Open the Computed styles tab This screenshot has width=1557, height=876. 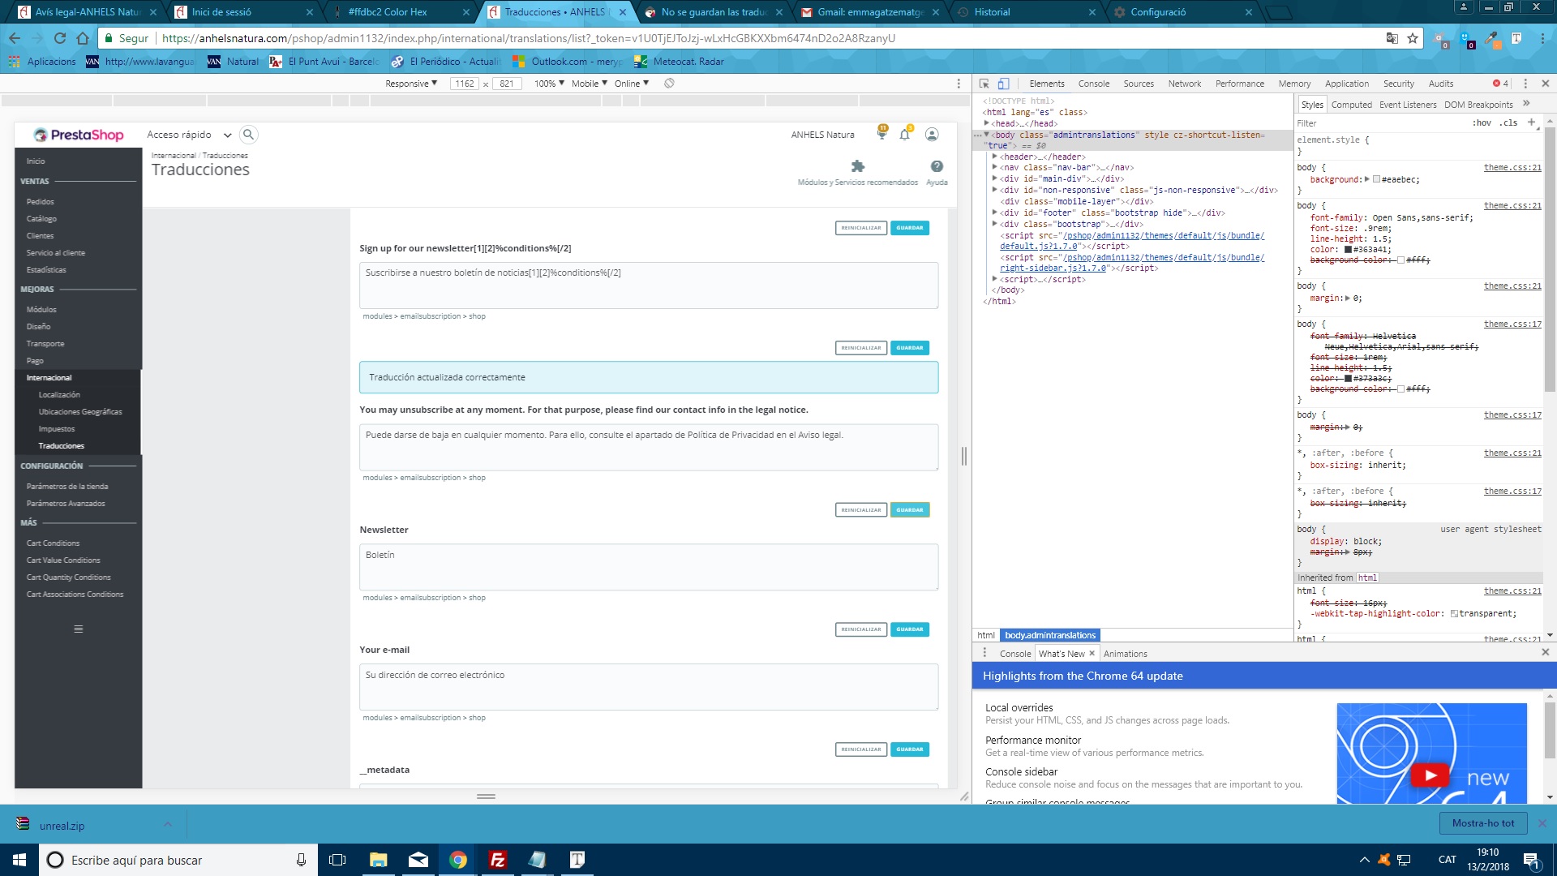tap(1351, 105)
